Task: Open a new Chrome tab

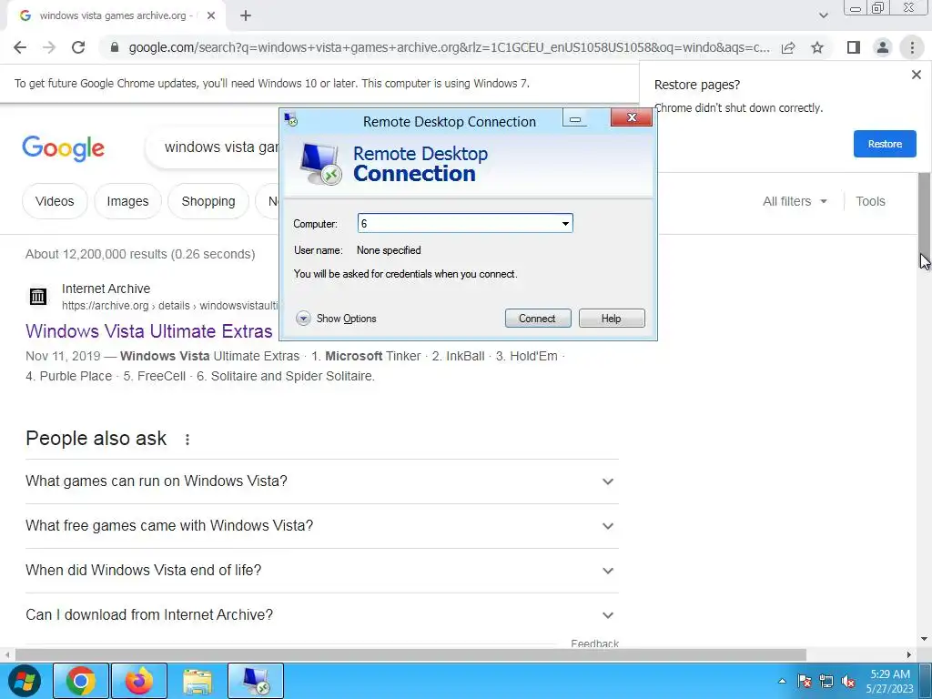Action: pyautogui.click(x=246, y=15)
